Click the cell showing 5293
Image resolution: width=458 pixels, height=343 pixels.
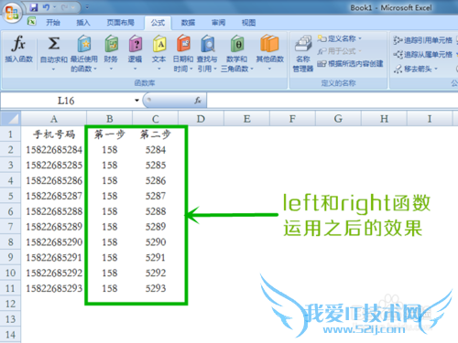[156, 288]
